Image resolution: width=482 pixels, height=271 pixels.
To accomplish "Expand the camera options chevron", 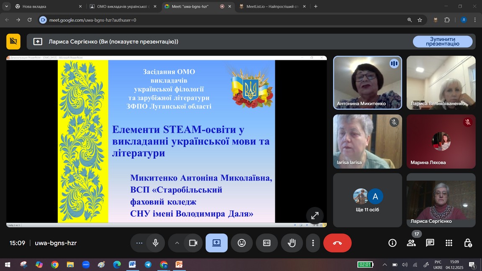I will coord(177,243).
